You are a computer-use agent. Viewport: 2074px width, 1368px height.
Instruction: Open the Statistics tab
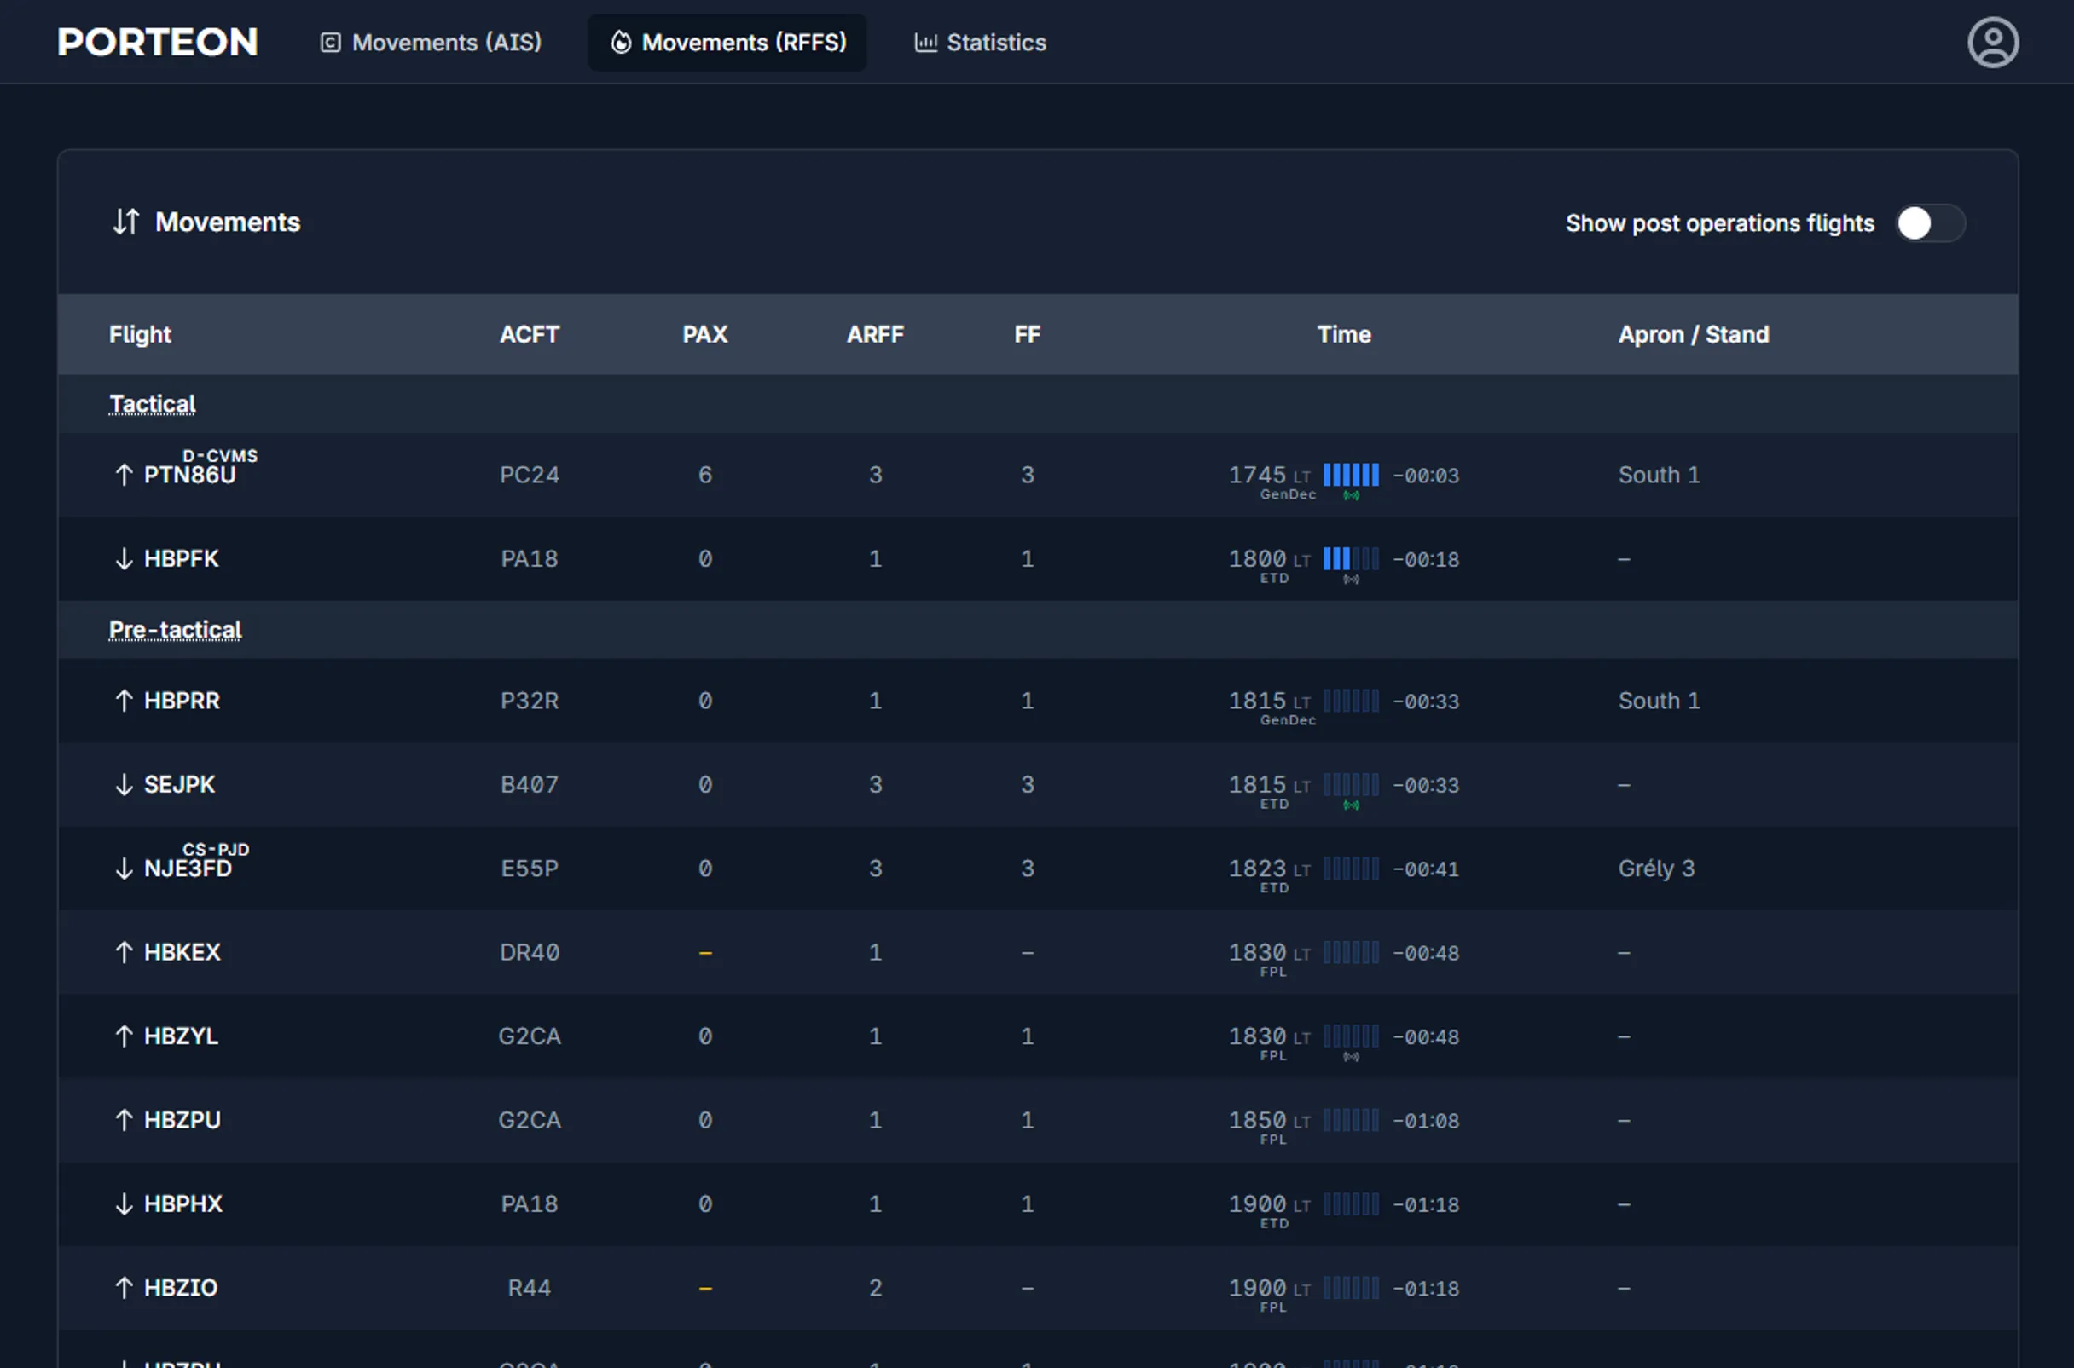pyautogui.click(x=980, y=42)
